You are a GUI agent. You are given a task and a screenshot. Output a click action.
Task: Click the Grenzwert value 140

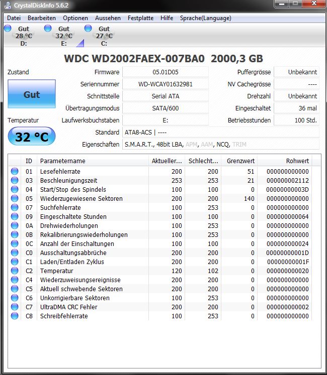tap(249, 198)
